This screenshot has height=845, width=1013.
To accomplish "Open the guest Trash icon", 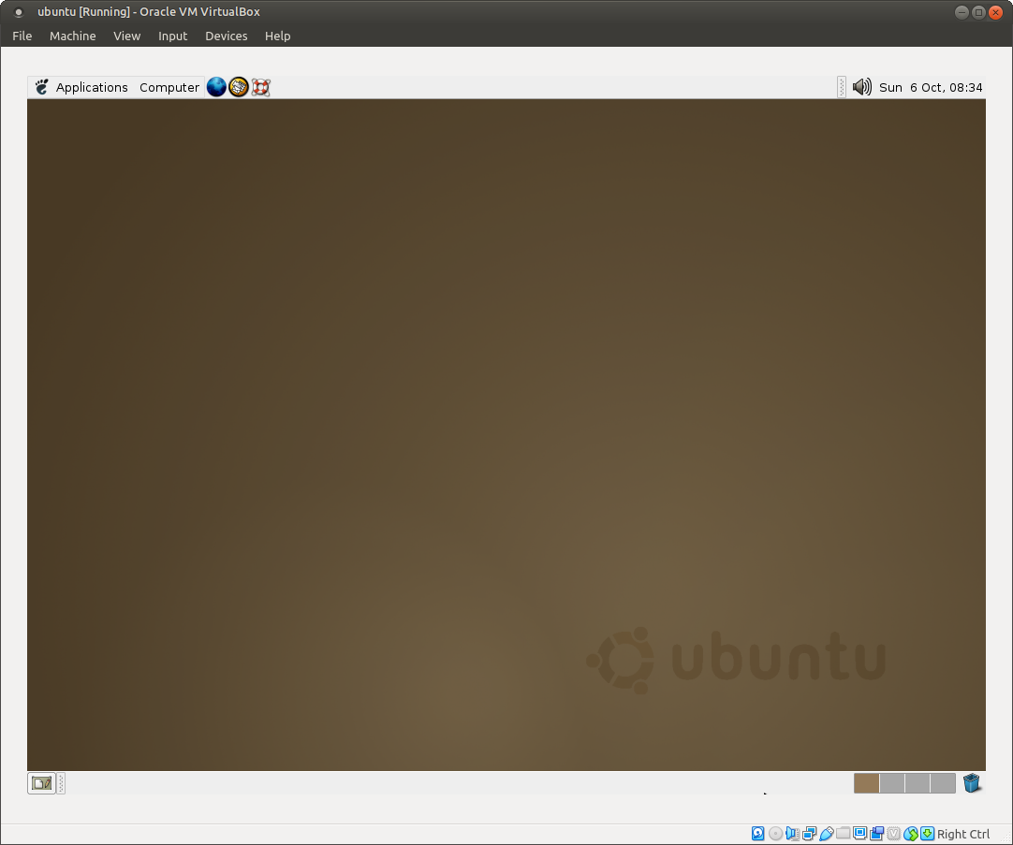I will [971, 783].
